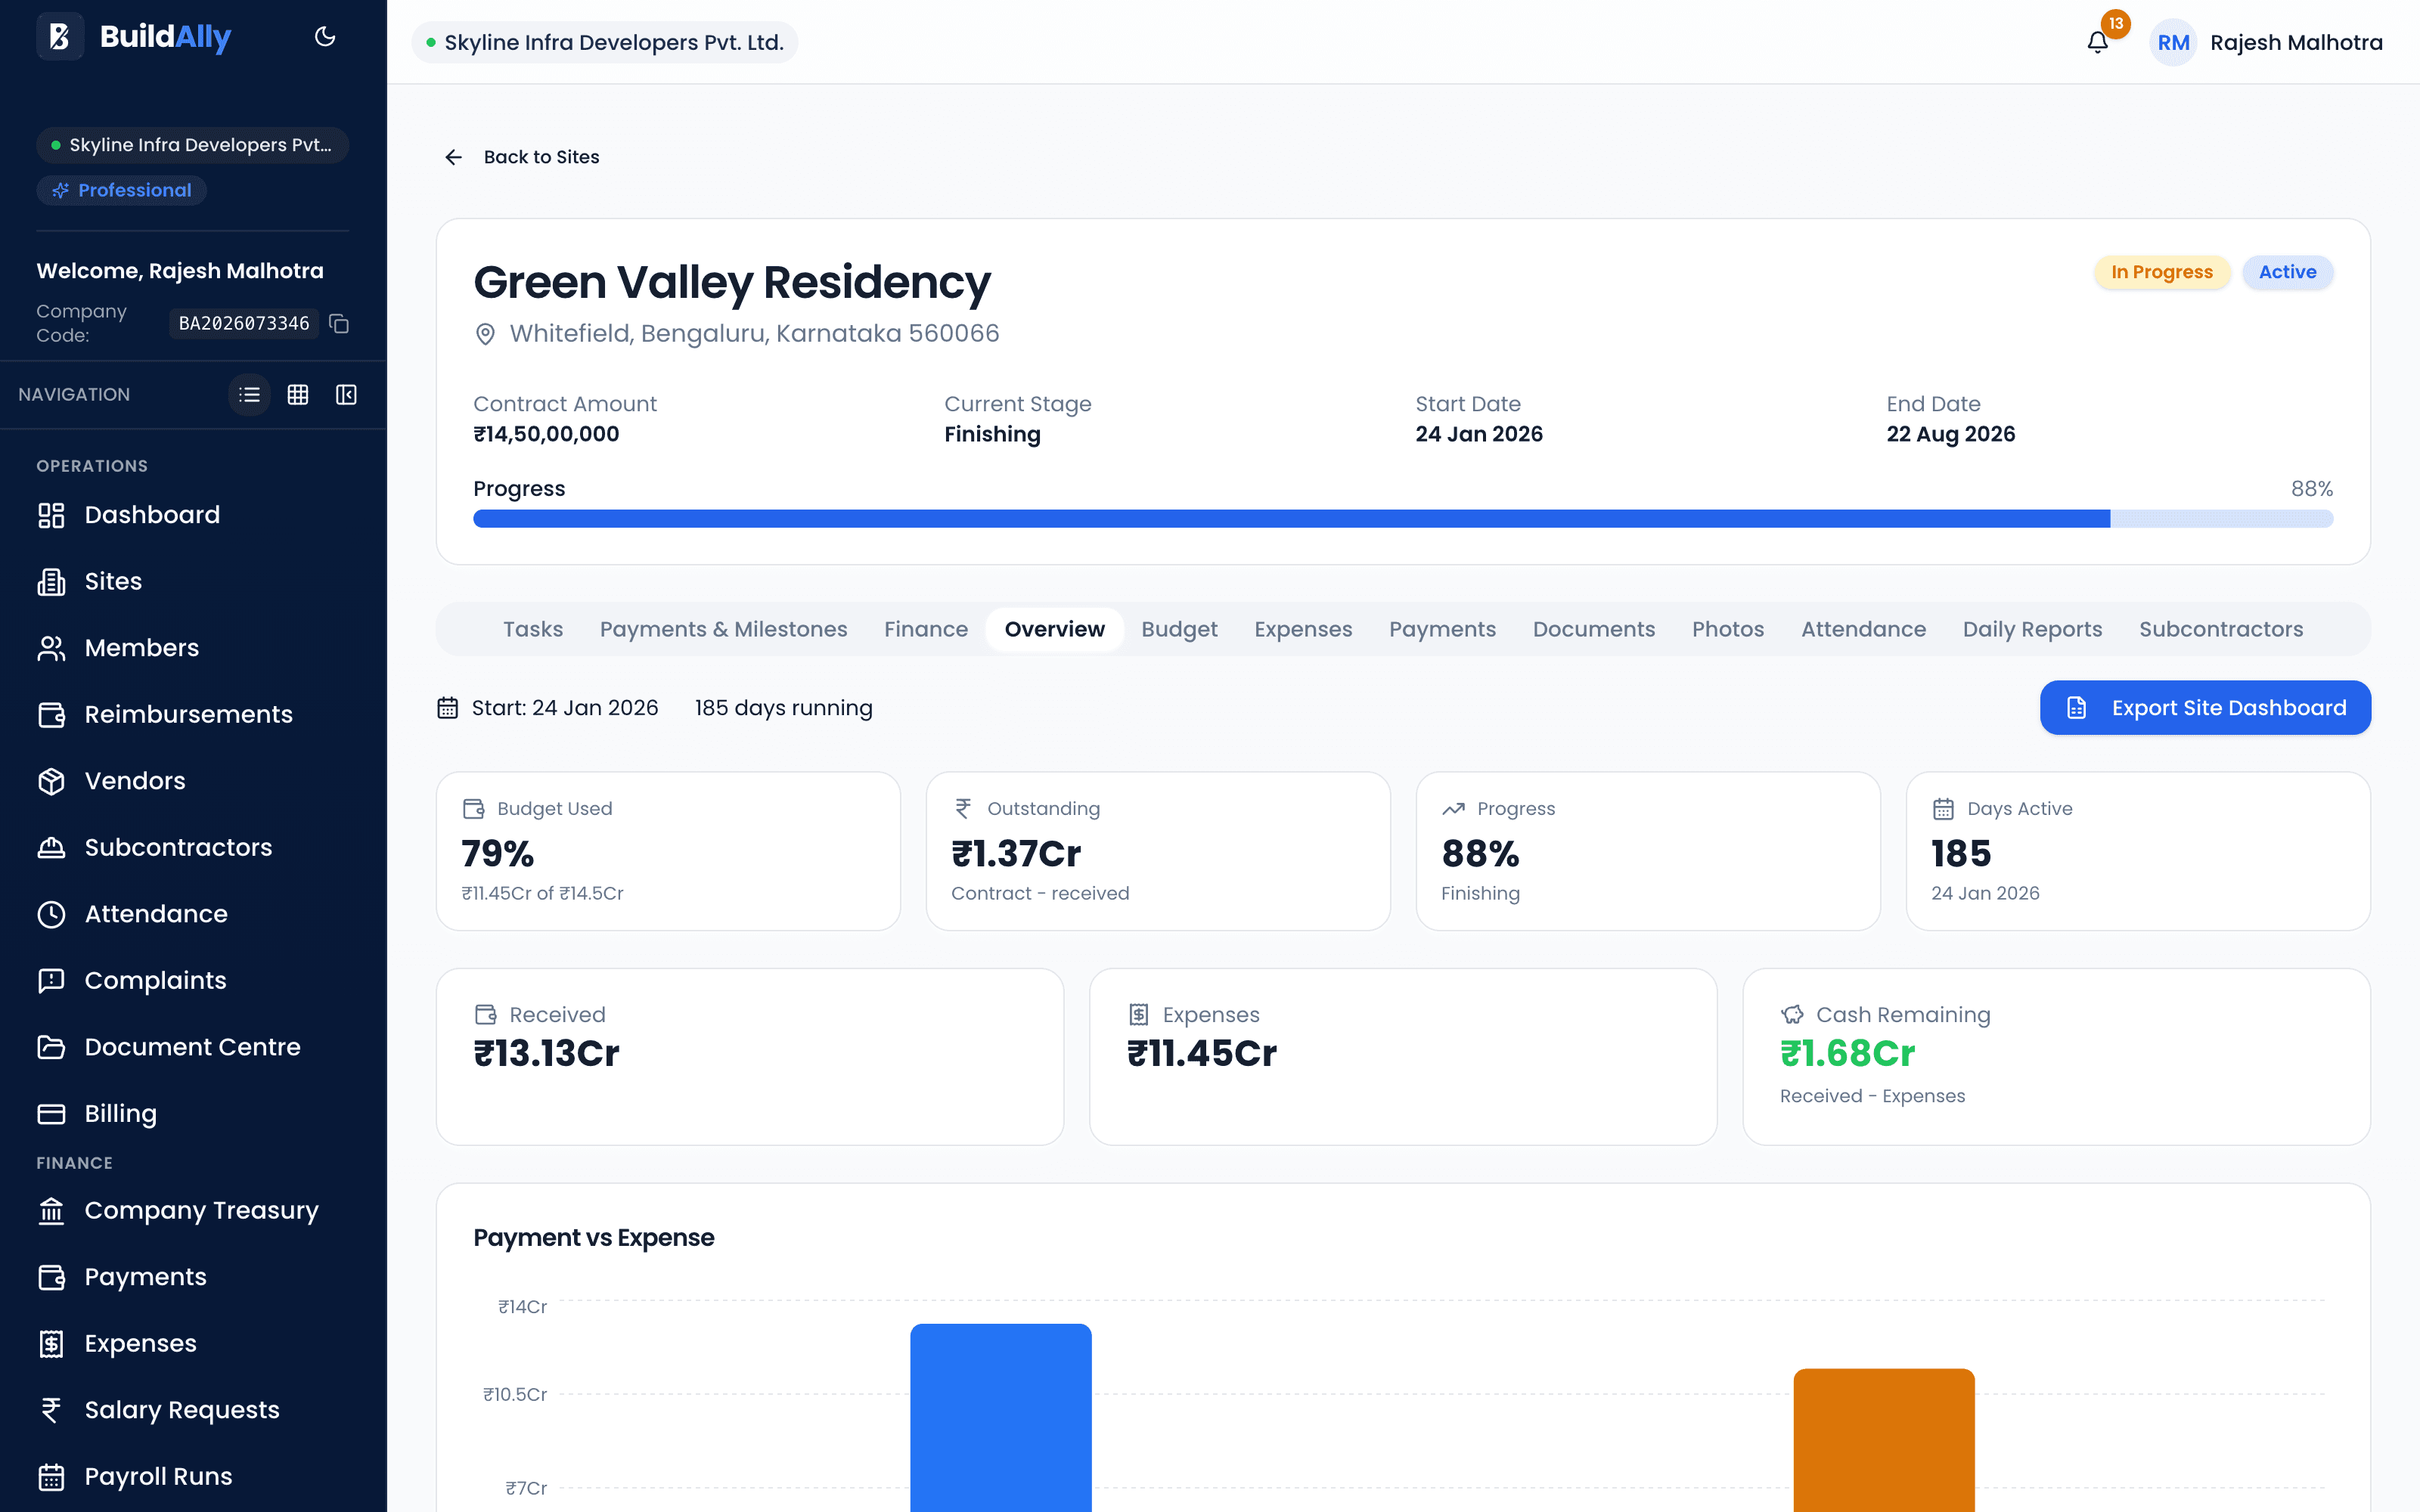The width and height of the screenshot is (2420, 1512).
Task: Open the Attendance tab
Action: click(x=1863, y=629)
